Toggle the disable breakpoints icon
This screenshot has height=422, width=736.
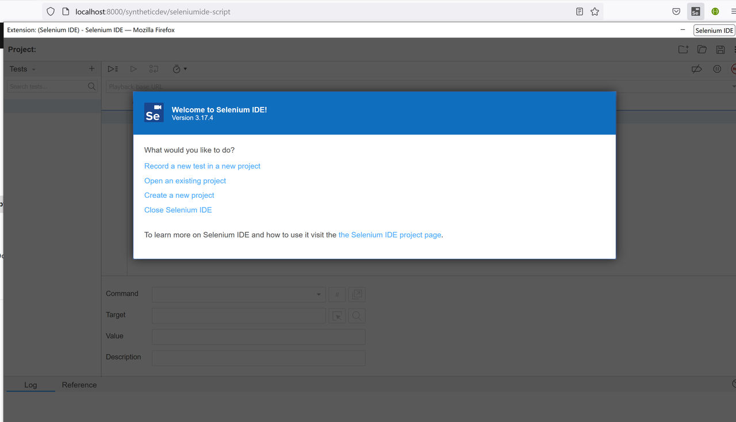(x=696, y=69)
